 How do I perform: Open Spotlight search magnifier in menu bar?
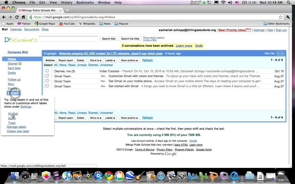[289, 3]
